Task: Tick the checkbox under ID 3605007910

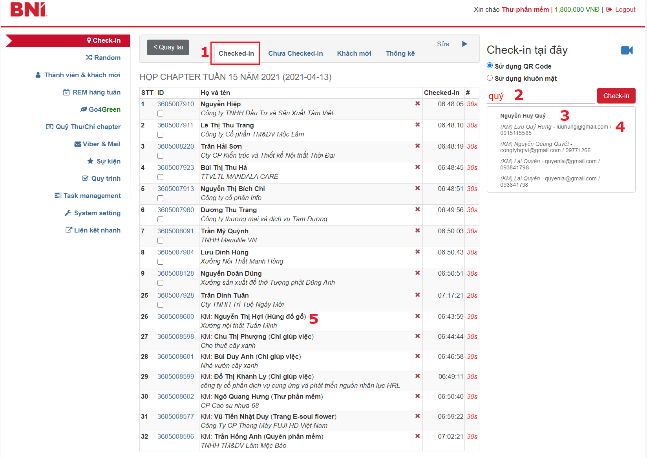Action: tap(160, 114)
